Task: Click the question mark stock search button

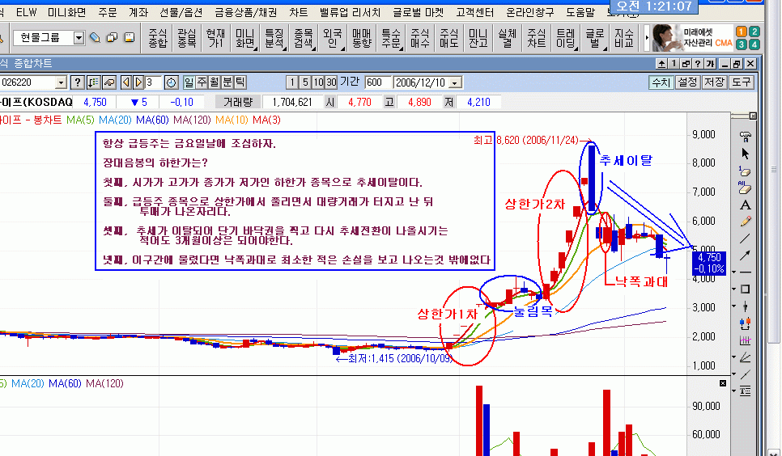Action: (x=77, y=82)
